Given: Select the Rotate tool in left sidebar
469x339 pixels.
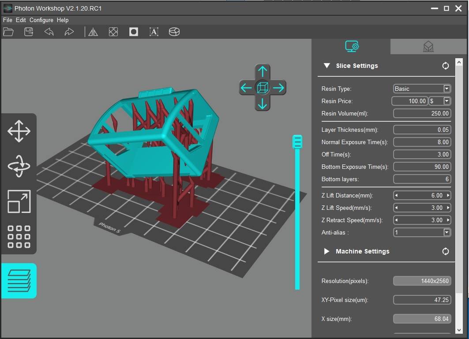Looking at the screenshot, I should click(x=19, y=166).
